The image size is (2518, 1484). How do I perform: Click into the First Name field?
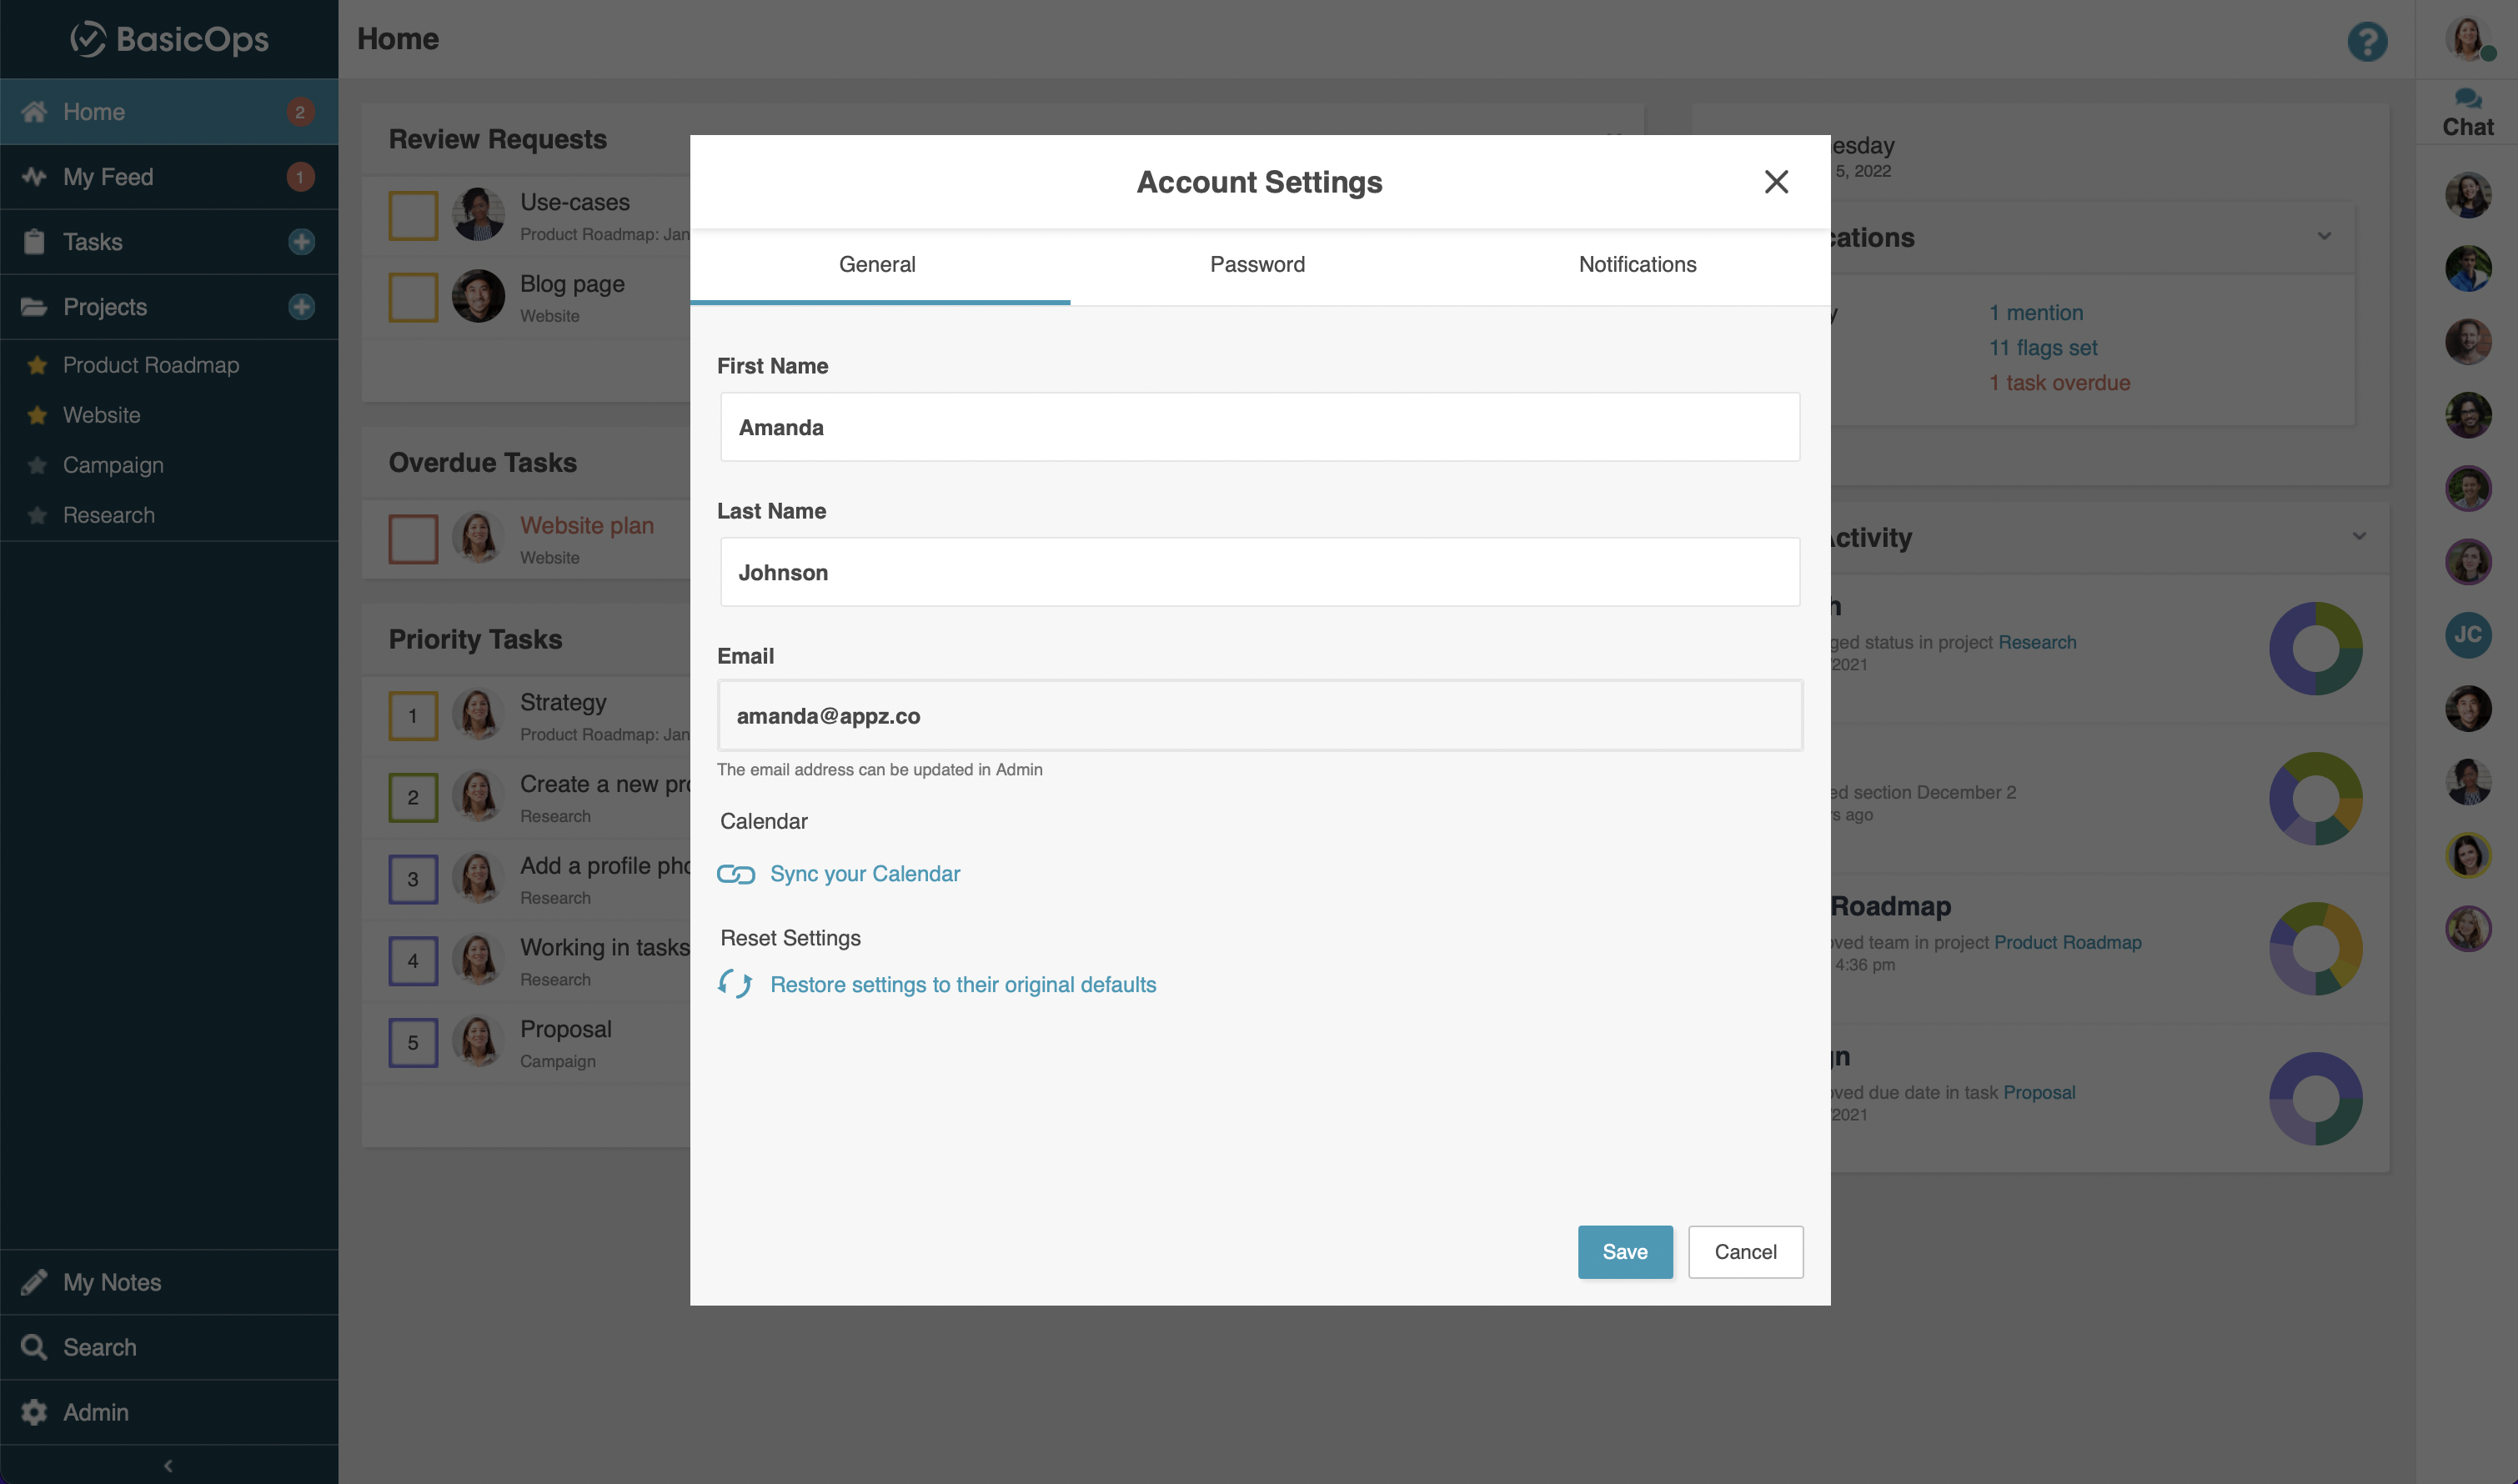[1259, 427]
